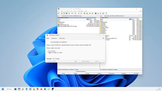The width and height of the screenshot is (162, 91).
Task: Click F5 Copy button in Total Commander
Action: (87, 74)
